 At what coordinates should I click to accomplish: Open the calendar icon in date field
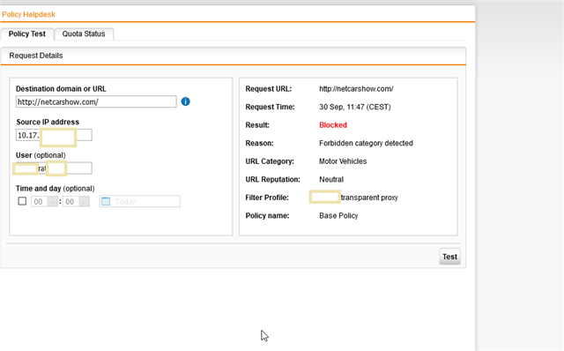(x=106, y=201)
